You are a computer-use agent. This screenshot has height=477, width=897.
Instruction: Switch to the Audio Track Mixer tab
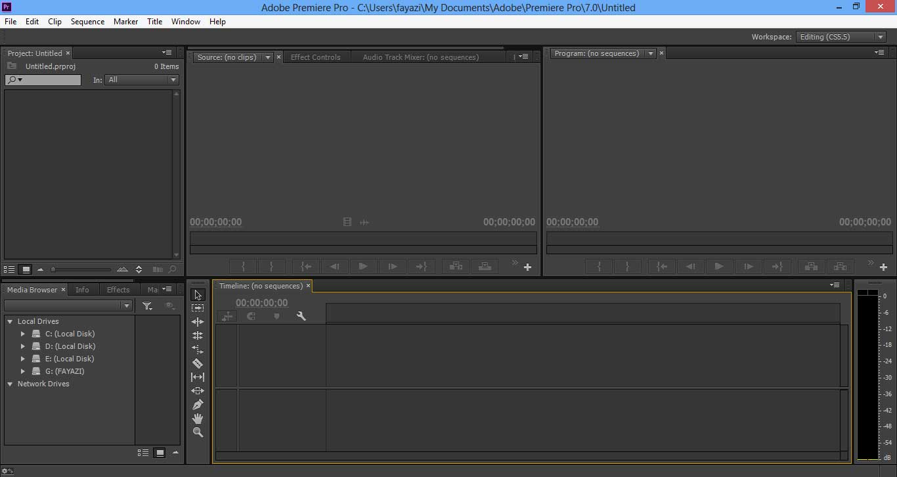pos(421,57)
